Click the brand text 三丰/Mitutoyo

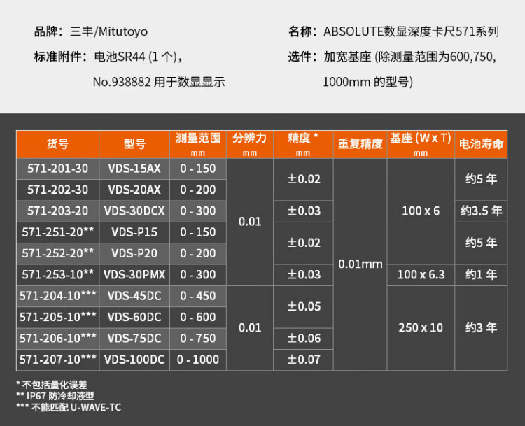click(109, 31)
